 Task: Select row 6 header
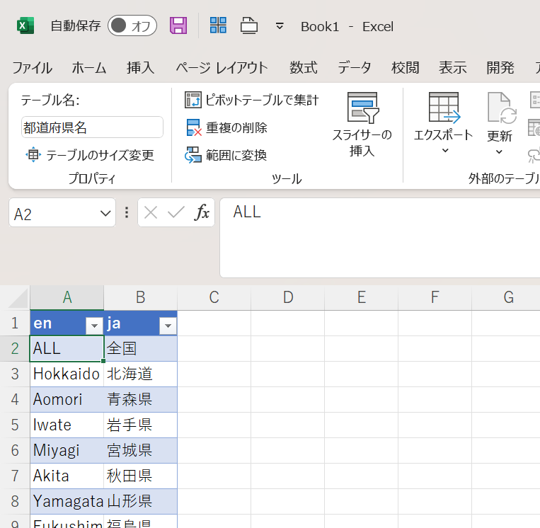pyautogui.click(x=15, y=451)
